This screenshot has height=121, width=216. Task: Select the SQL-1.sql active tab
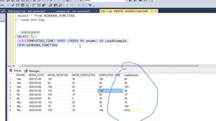point(125,11)
